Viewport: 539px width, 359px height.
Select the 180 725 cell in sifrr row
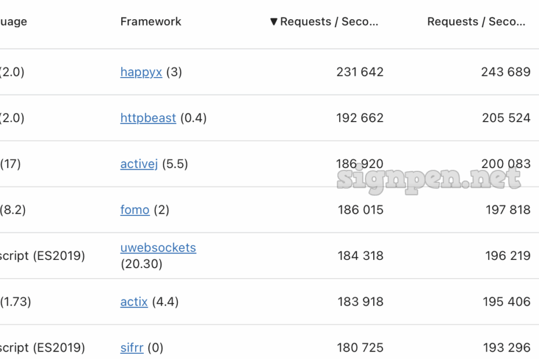click(360, 348)
